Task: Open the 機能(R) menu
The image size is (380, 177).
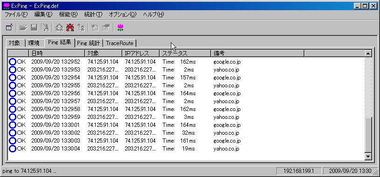Action: coord(68,14)
